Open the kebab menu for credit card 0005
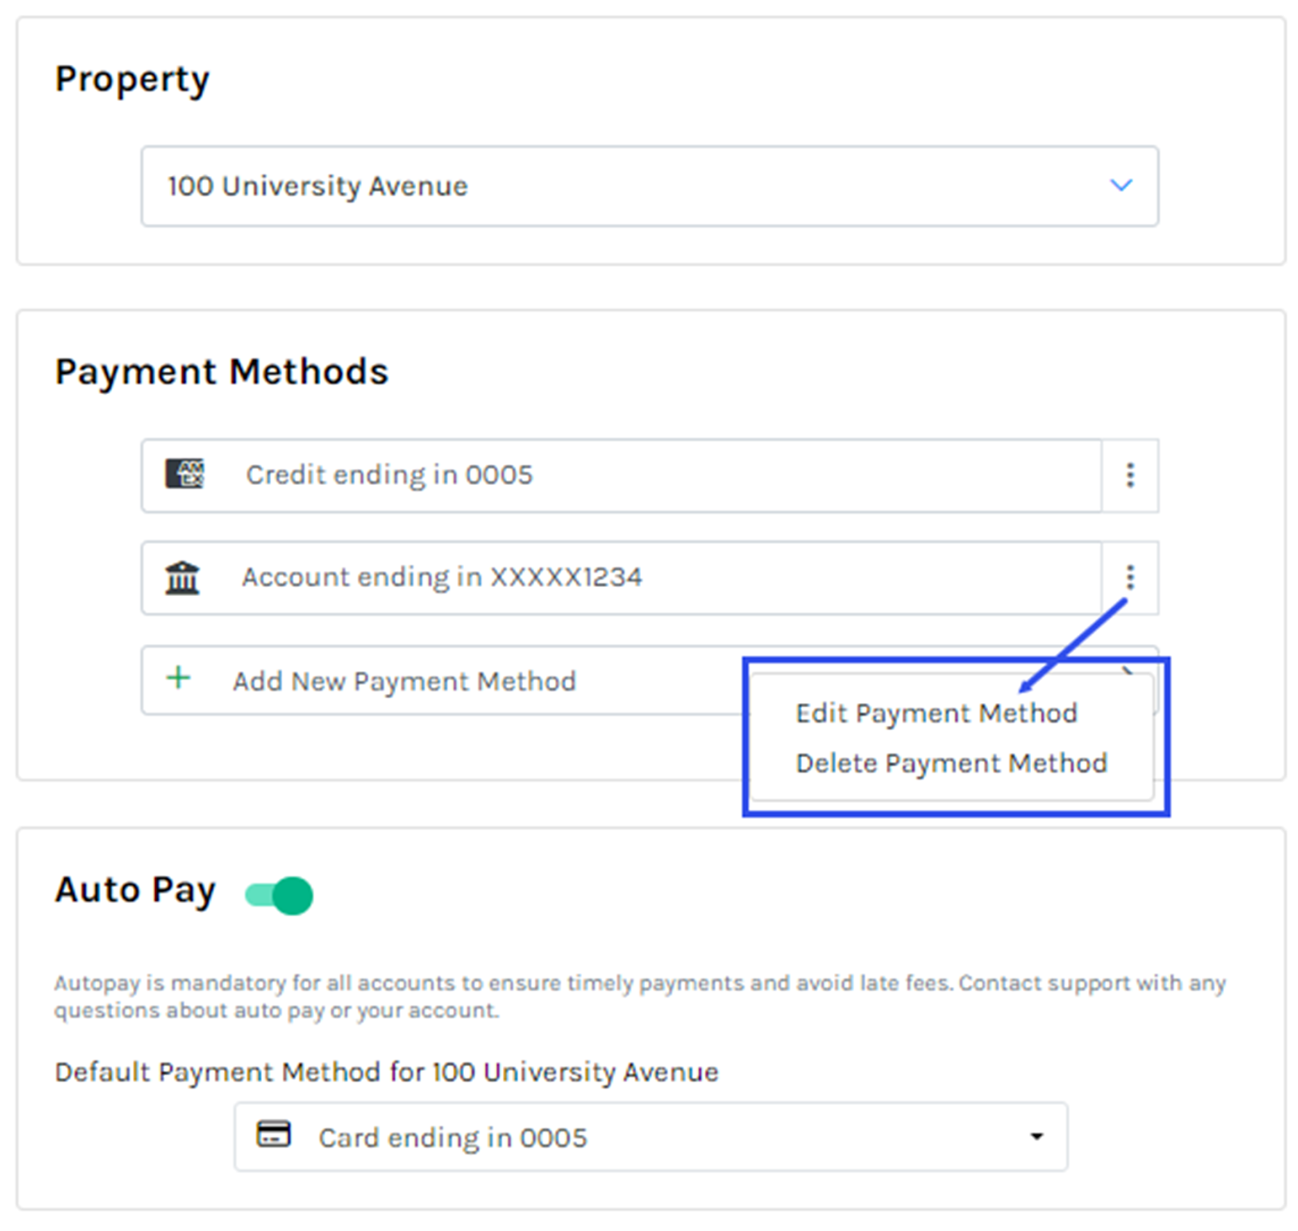This screenshot has width=1298, height=1231. [x=1129, y=475]
